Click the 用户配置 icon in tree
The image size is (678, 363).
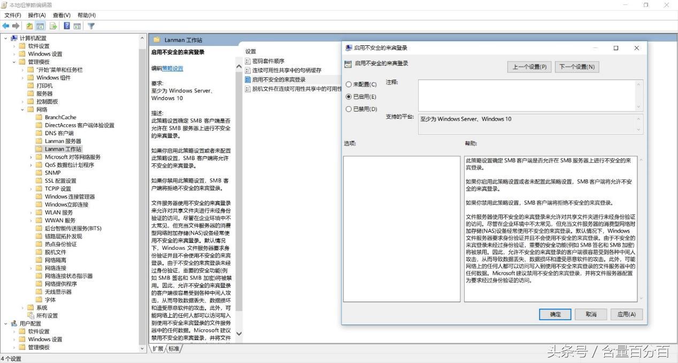click(14, 323)
